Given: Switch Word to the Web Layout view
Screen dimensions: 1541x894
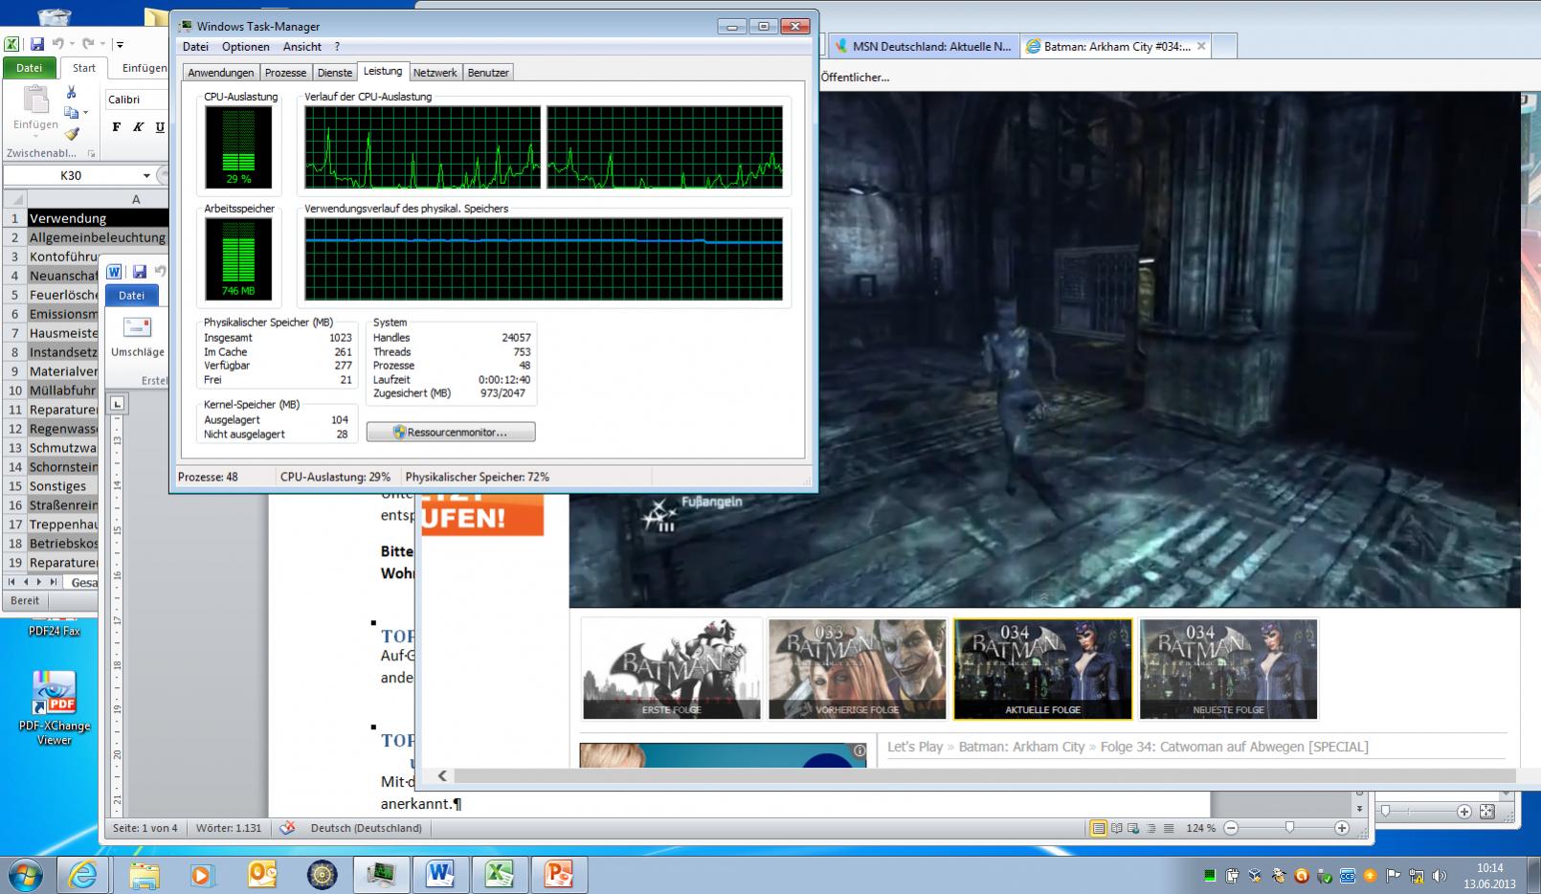Looking at the screenshot, I should point(1133,828).
